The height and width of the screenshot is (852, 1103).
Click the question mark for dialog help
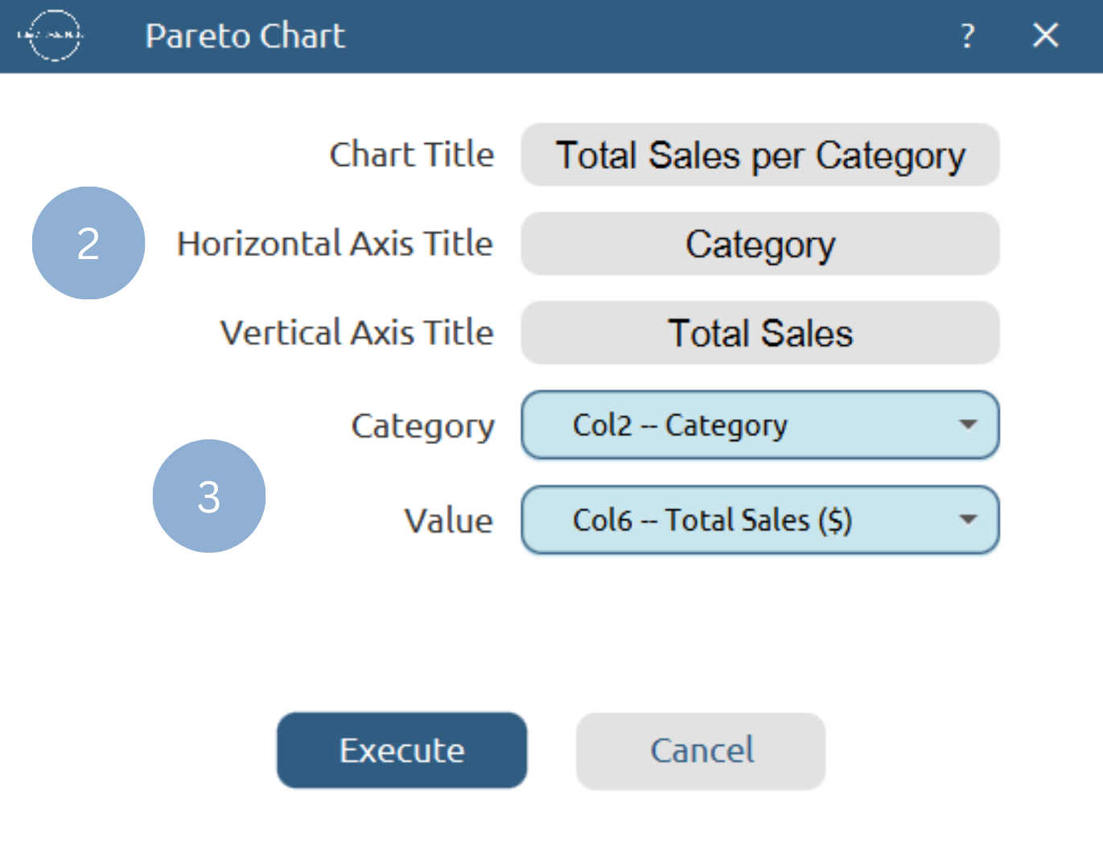[x=967, y=36]
